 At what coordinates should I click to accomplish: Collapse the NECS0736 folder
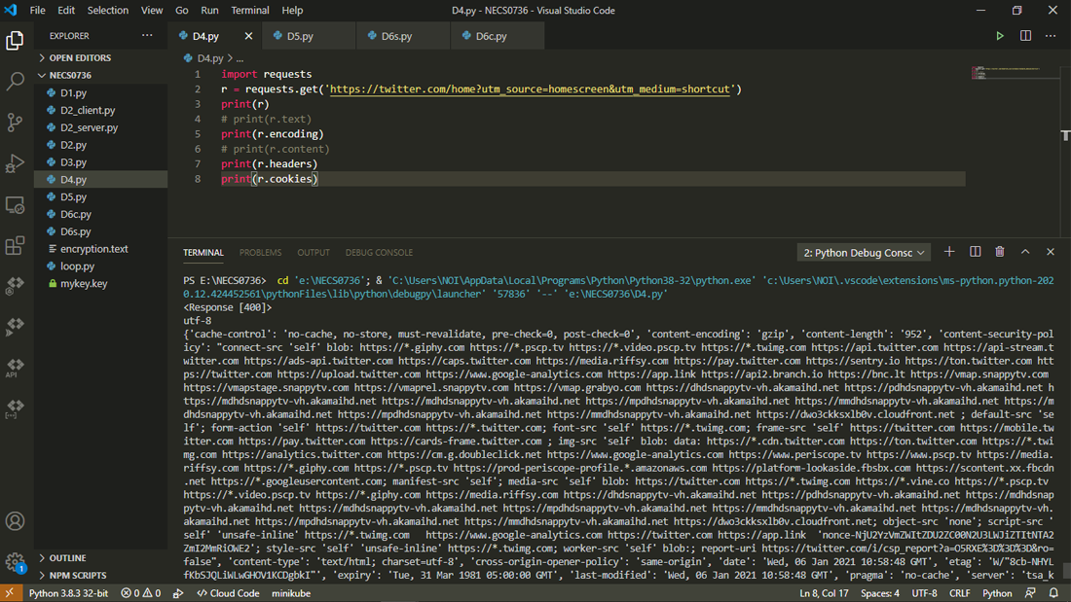(70, 75)
